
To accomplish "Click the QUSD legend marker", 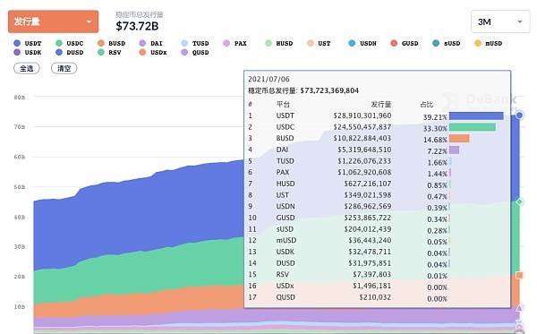I will (x=184, y=53).
